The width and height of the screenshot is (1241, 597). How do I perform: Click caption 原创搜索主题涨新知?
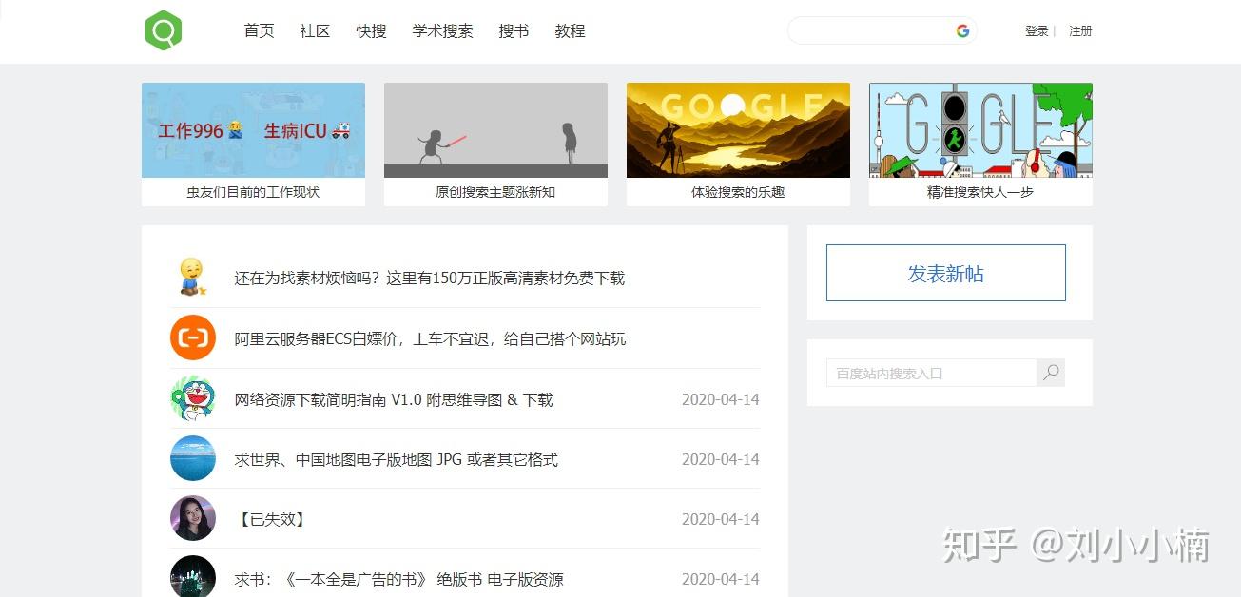tap(495, 192)
